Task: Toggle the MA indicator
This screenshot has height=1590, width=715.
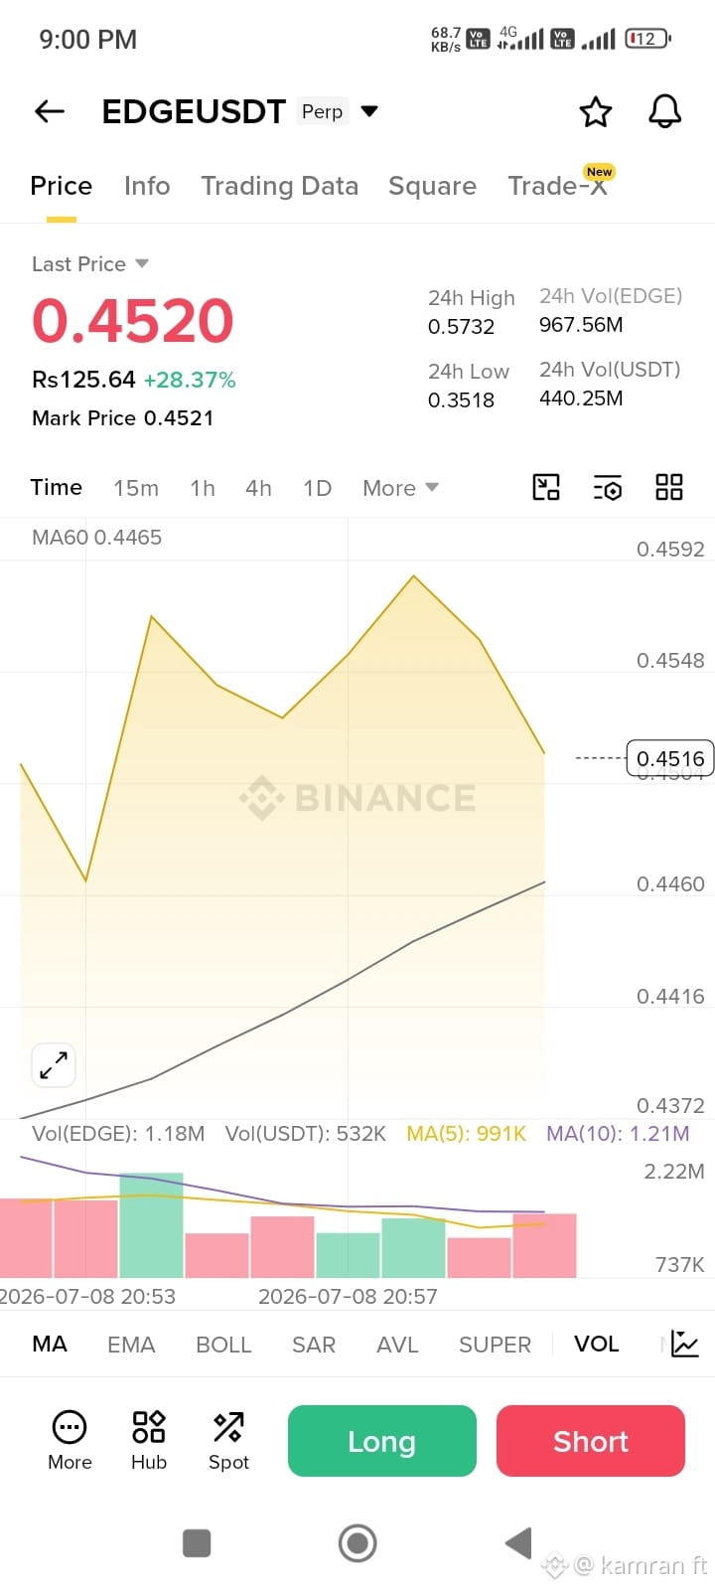Action: 50,1344
